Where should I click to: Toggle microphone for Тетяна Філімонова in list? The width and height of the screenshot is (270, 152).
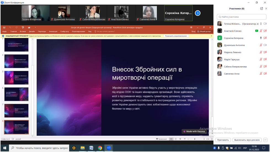click(261, 24)
